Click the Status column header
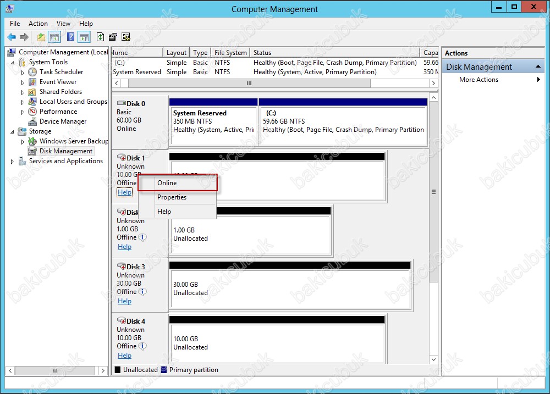This screenshot has height=394, width=550. coord(334,53)
